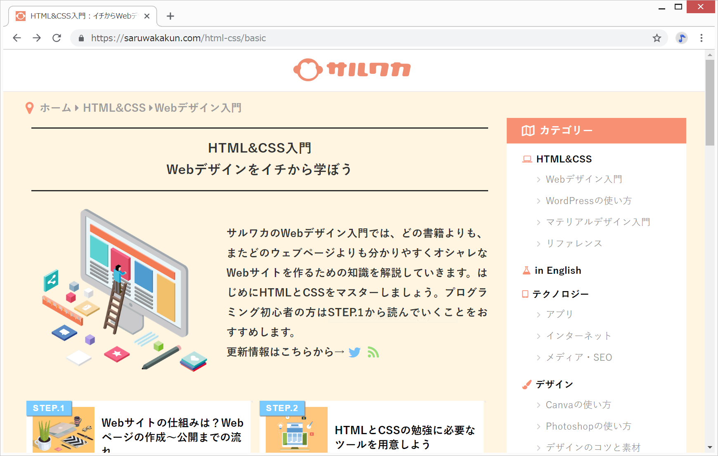Select the in English sidebar item

(x=558, y=270)
